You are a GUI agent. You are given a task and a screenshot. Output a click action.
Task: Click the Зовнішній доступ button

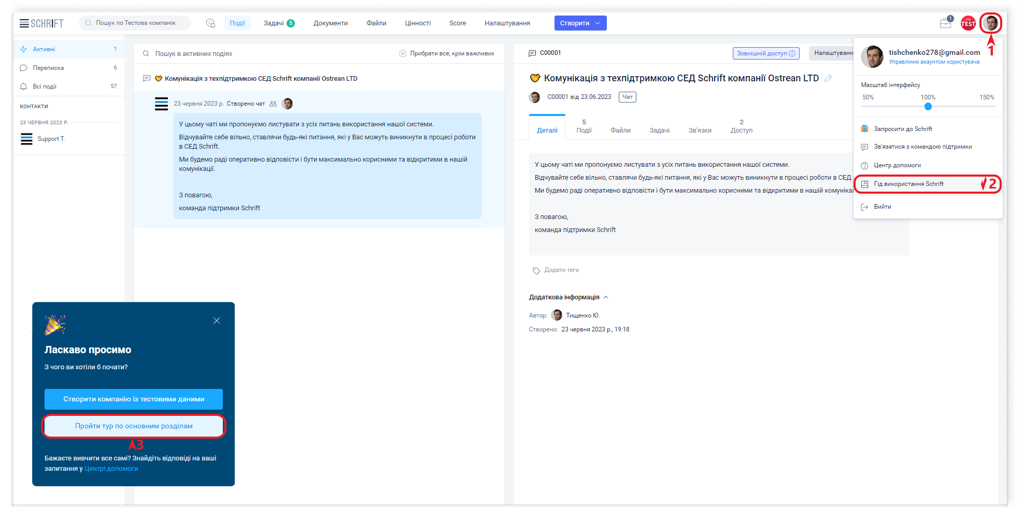coord(765,53)
